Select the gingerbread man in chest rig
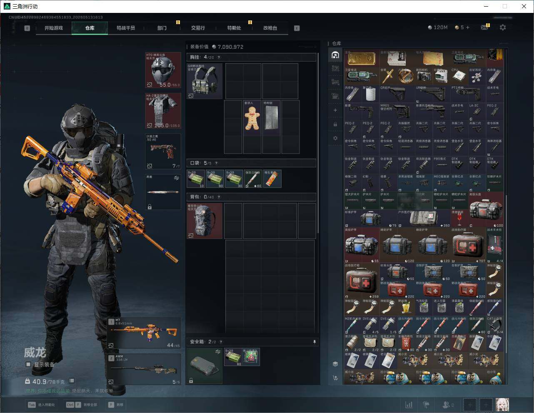This screenshot has height=413, width=534. click(252, 118)
